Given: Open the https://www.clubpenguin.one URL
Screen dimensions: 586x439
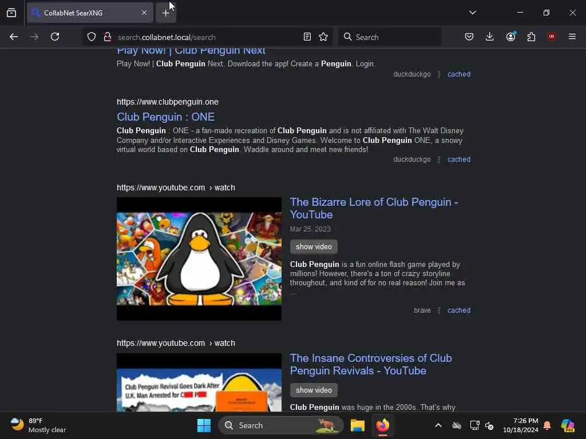Looking at the screenshot, I should coord(168,102).
